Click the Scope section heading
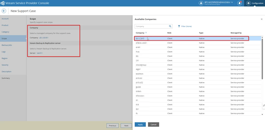The width and height of the screenshot is (265, 130). [33, 19]
